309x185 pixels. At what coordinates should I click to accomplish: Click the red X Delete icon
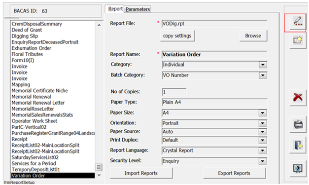pos(298,97)
